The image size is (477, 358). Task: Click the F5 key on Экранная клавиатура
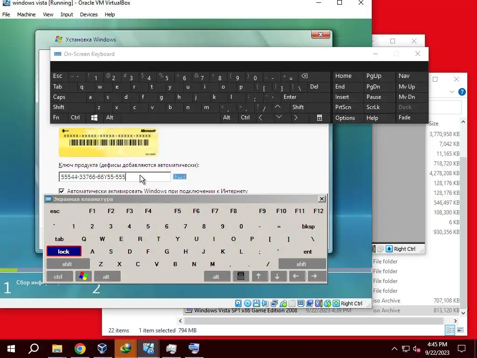coord(177,211)
